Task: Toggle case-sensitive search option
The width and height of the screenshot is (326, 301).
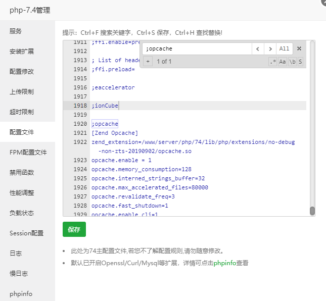Action: click(283, 62)
